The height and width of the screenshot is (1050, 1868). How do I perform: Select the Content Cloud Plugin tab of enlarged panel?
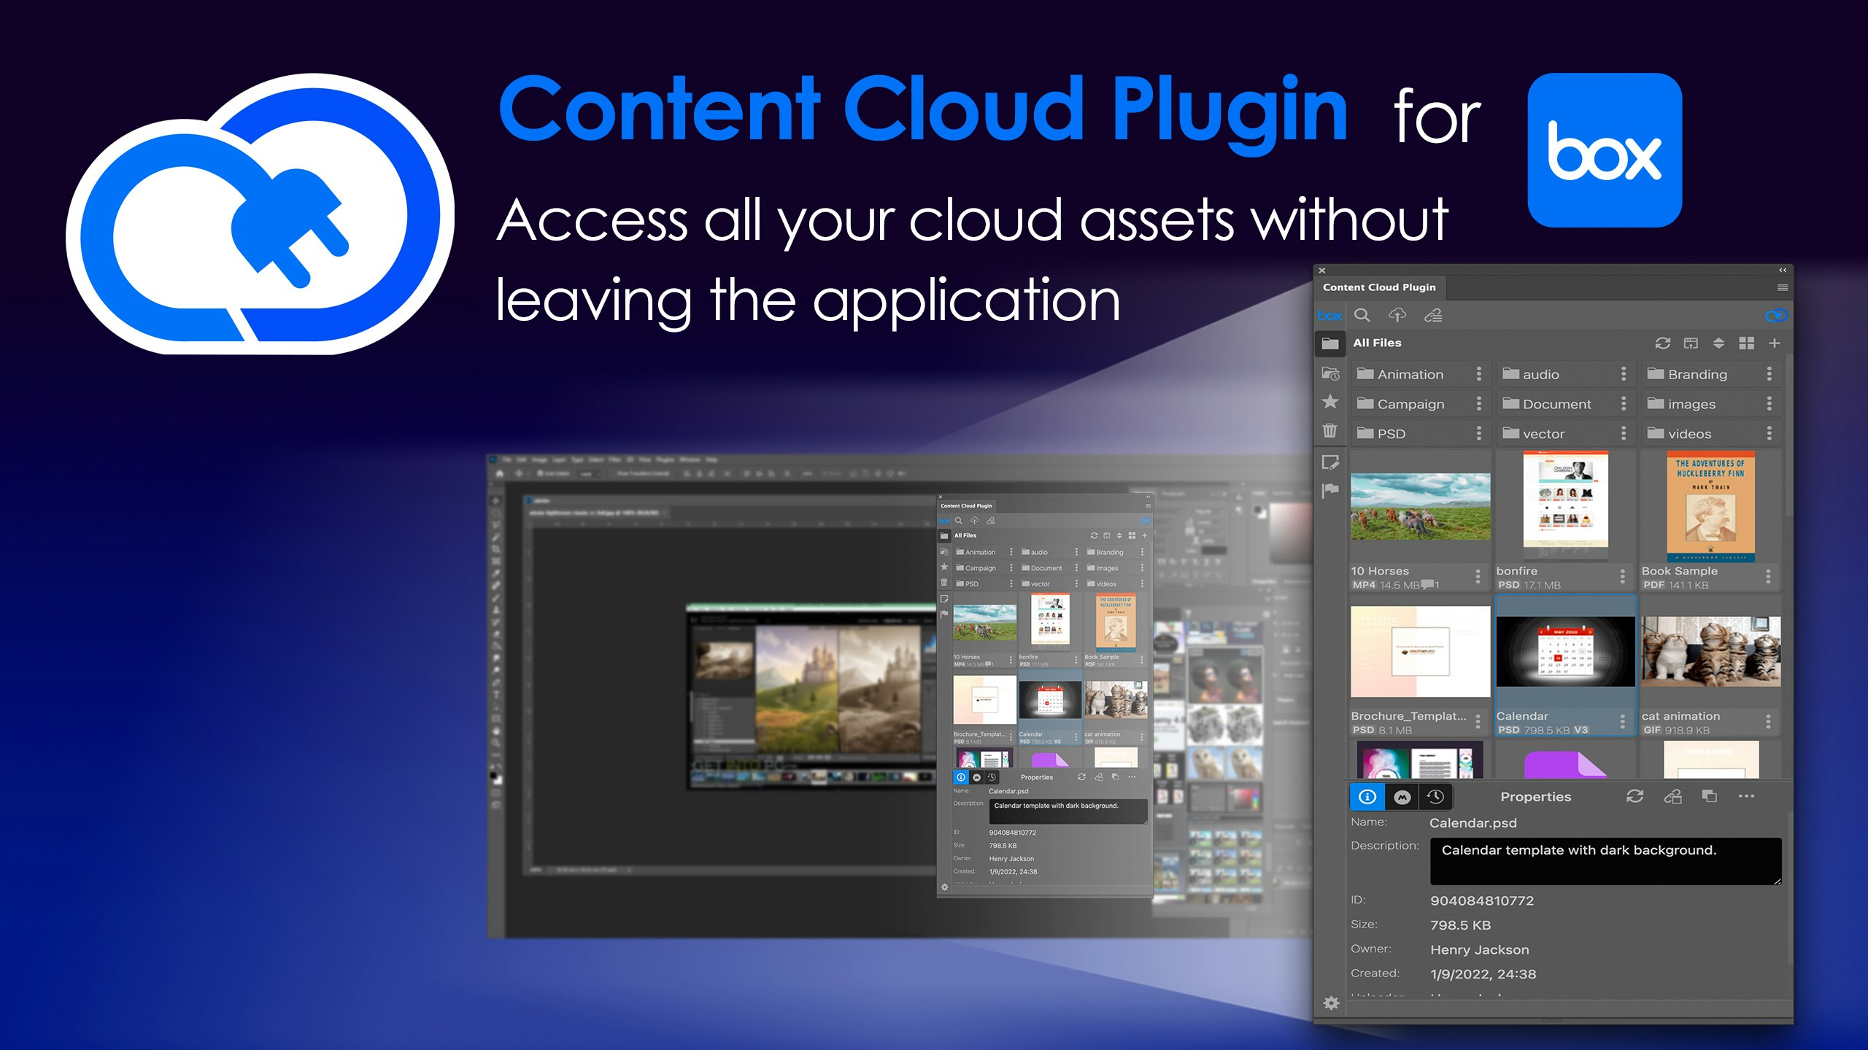coord(1379,287)
